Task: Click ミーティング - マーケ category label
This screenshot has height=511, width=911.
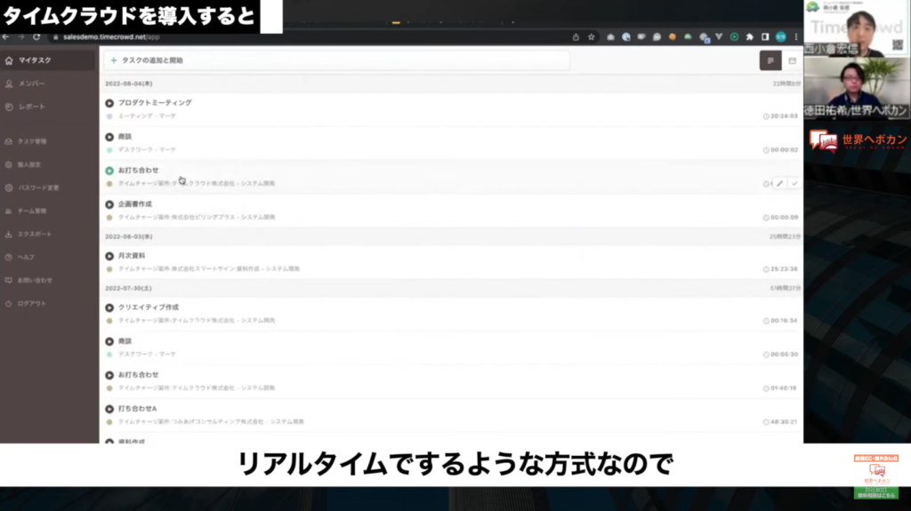Action: (x=147, y=116)
